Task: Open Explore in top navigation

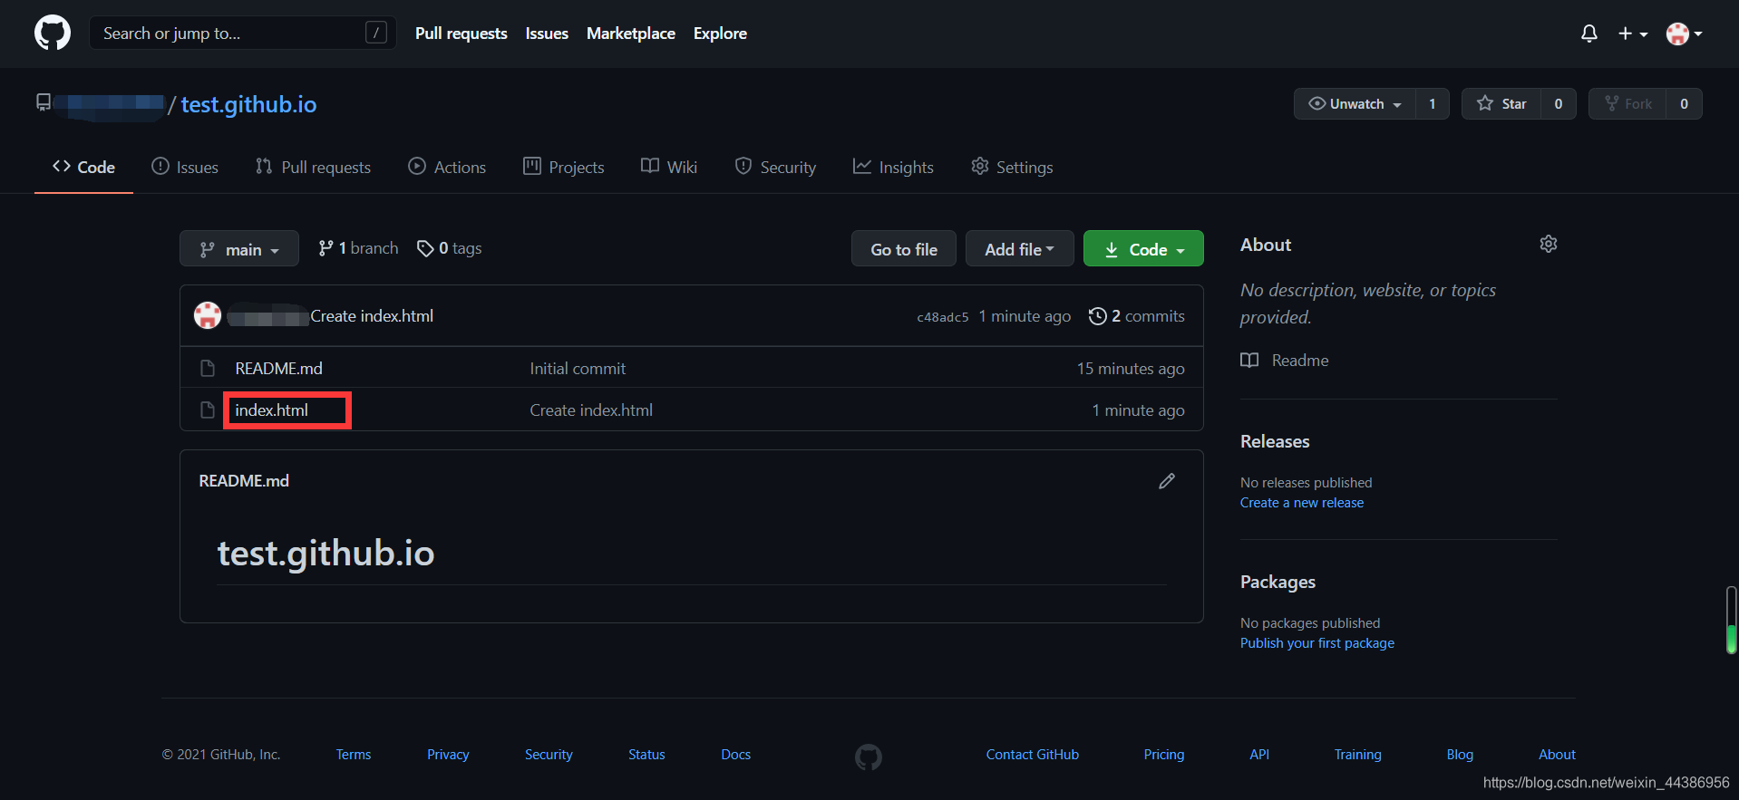Action: [x=720, y=34]
